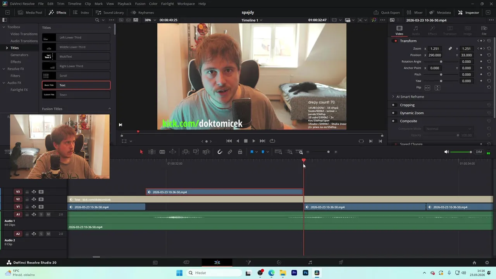Show the Mixer panel

[415, 12]
